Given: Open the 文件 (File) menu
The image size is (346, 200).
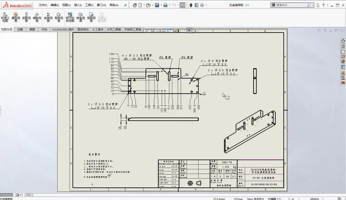Looking at the screenshot, I should (x=43, y=5).
